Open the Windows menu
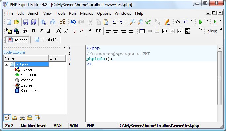Screen dimensions: 226x131 click(123, 13)
